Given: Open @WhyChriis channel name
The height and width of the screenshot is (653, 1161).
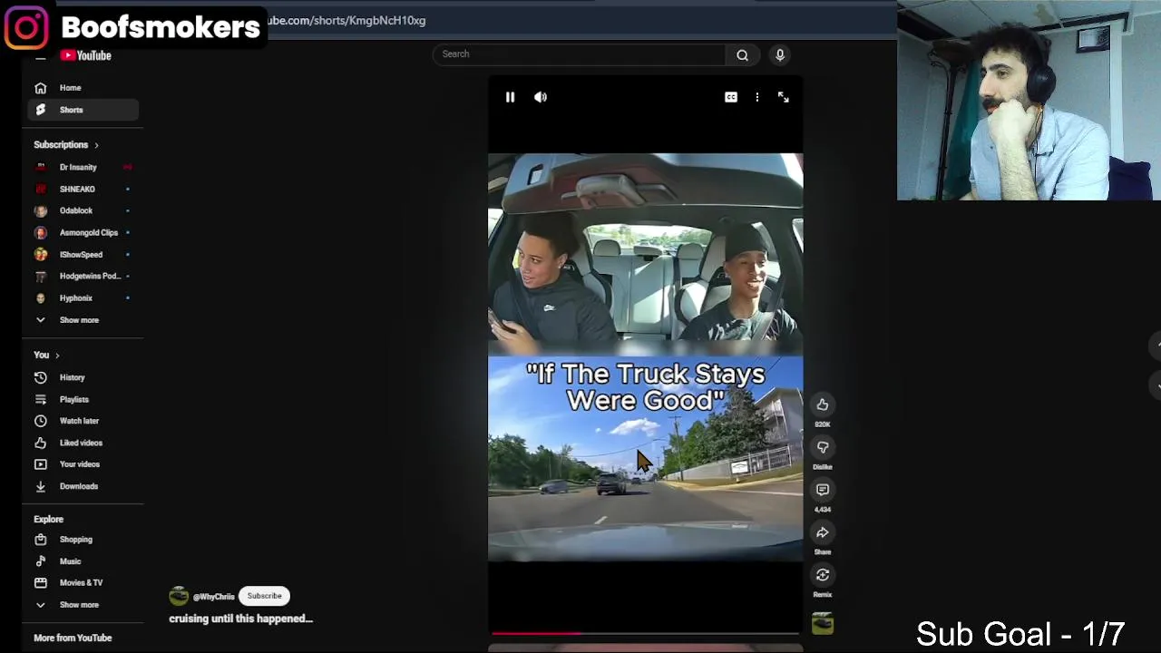Looking at the screenshot, I should click(213, 597).
